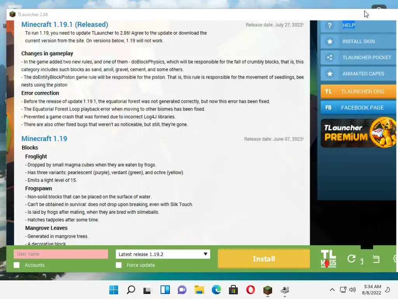Open the INSTALL SKIN sidebar button
Viewport: 398px width, 299px height.
pos(358,41)
